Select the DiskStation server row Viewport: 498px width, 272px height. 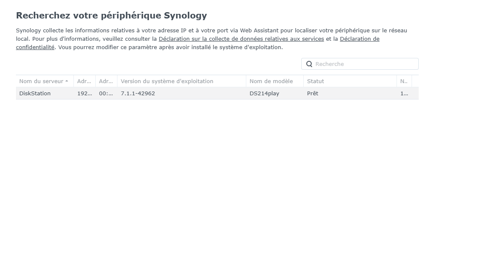[x=217, y=94]
